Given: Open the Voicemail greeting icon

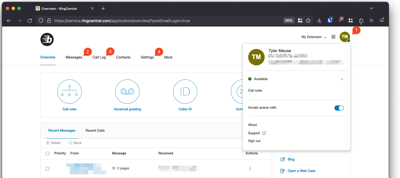Looking at the screenshot, I should tap(127, 92).
